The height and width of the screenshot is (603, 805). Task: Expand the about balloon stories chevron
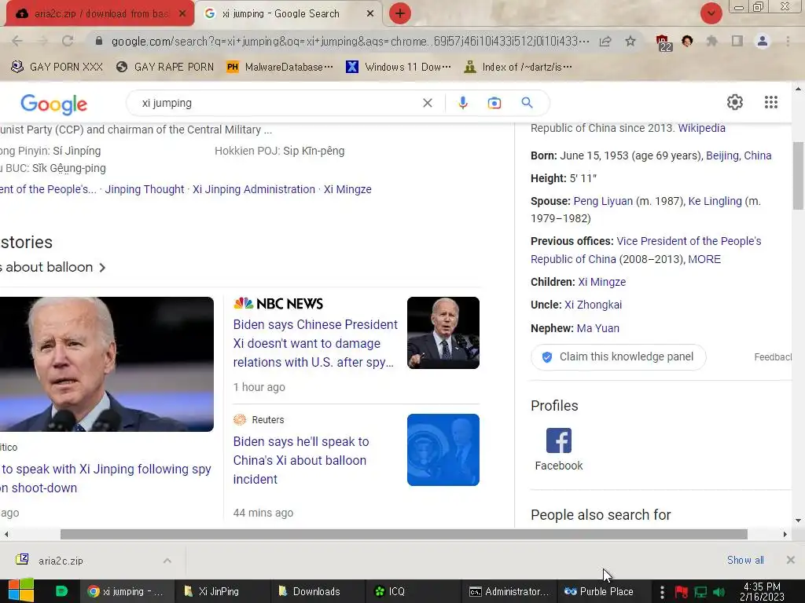pyautogui.click(x=102, y=268)
